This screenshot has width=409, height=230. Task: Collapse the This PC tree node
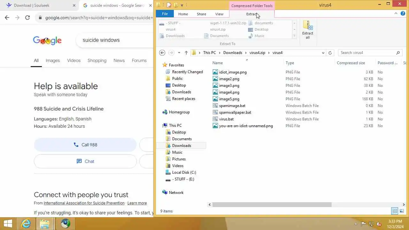[163, 126]
